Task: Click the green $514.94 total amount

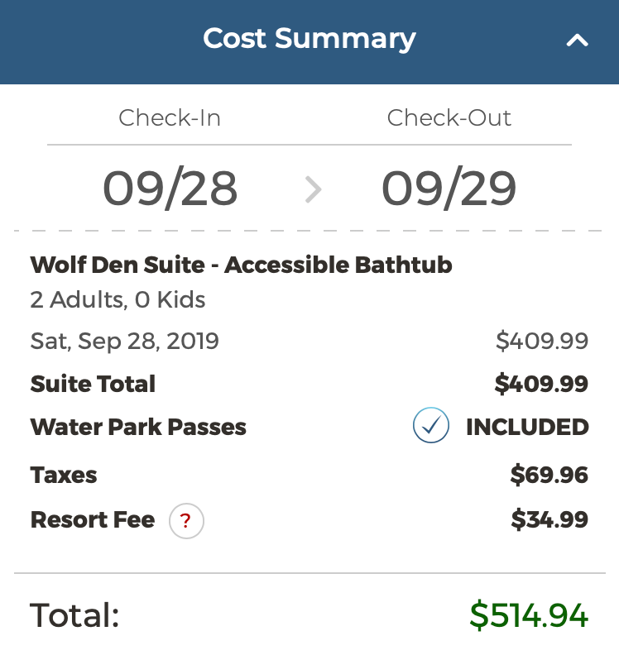Action: (x=528, y=616)
